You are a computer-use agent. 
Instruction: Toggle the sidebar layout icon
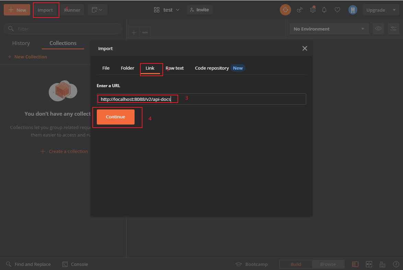tap(355, 265)
